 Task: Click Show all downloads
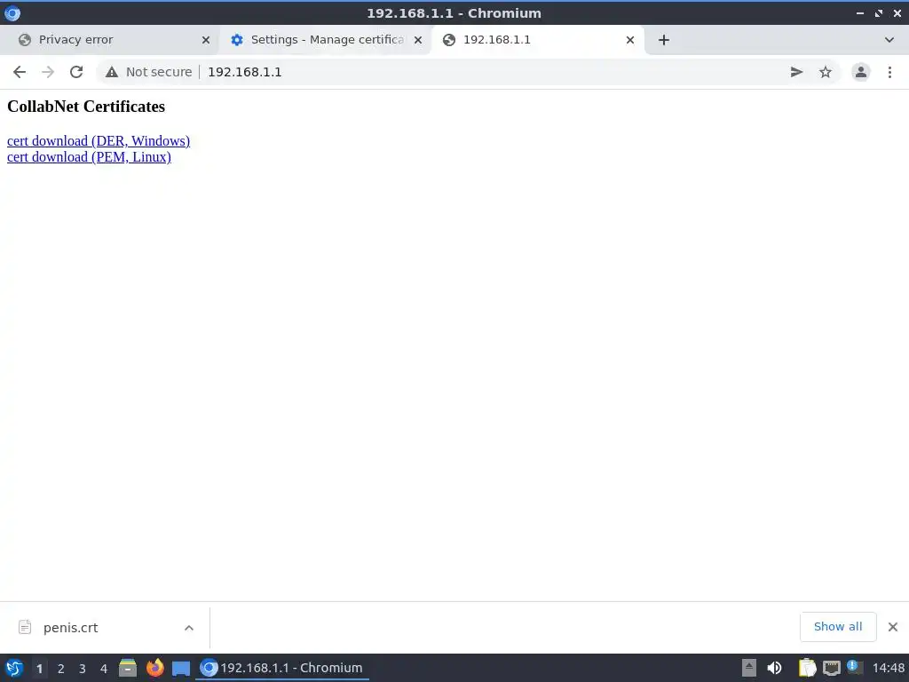838,627
